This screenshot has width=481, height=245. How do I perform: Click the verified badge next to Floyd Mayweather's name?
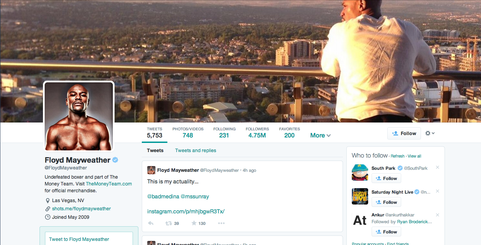[x=116, y=160]
